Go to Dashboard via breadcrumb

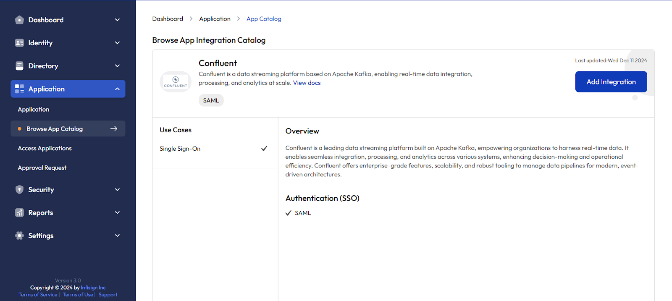(168, 18)
